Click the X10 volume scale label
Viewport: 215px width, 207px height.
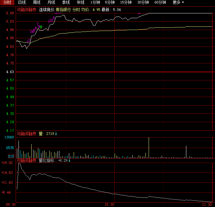[11, 156]
